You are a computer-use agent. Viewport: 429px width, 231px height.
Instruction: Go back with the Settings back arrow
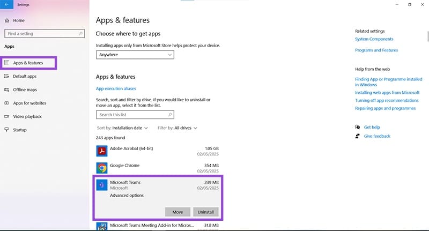[6, 4]
